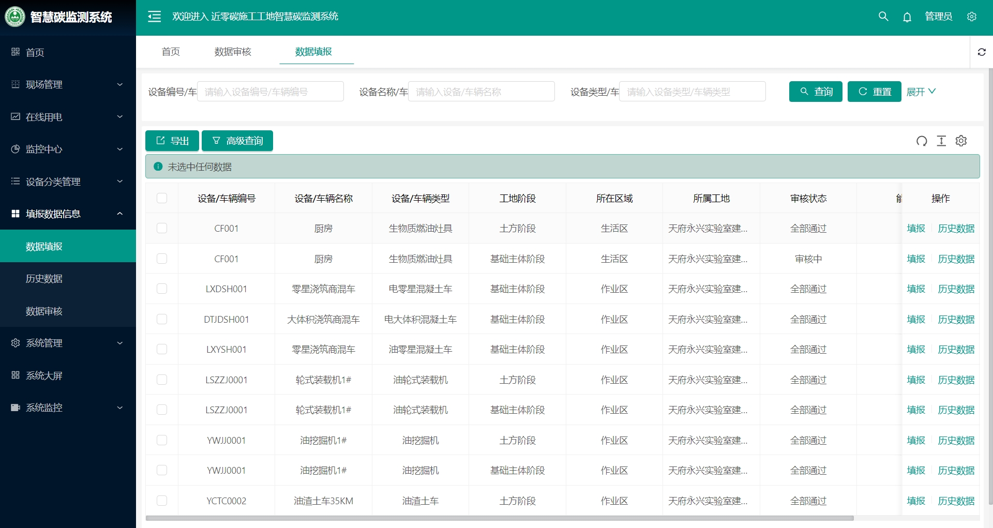Click the 查询 search button
This screenshot has height=528, width=993.
point(816,92)
